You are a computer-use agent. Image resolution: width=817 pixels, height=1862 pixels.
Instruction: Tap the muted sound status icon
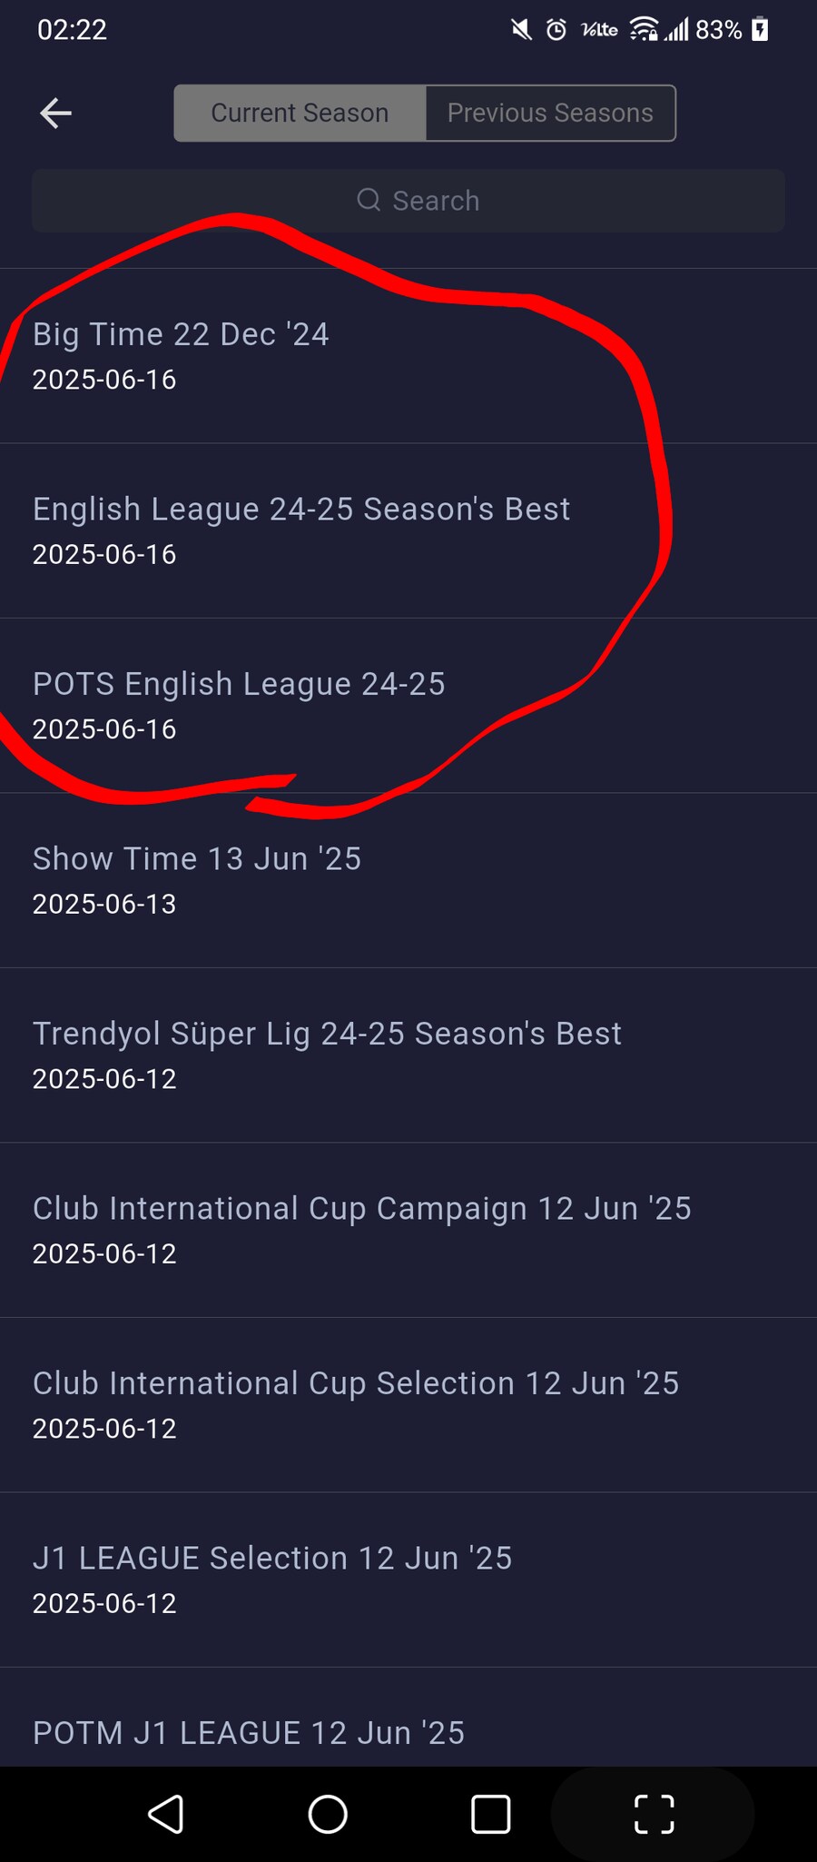coord(521,30)
